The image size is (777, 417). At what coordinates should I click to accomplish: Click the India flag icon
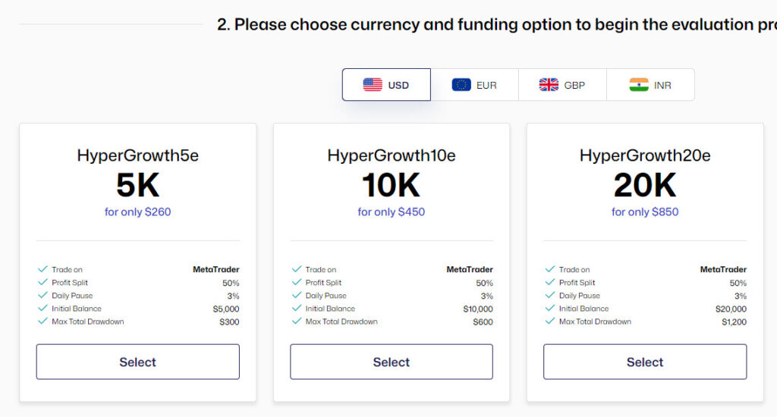[639, 85]
